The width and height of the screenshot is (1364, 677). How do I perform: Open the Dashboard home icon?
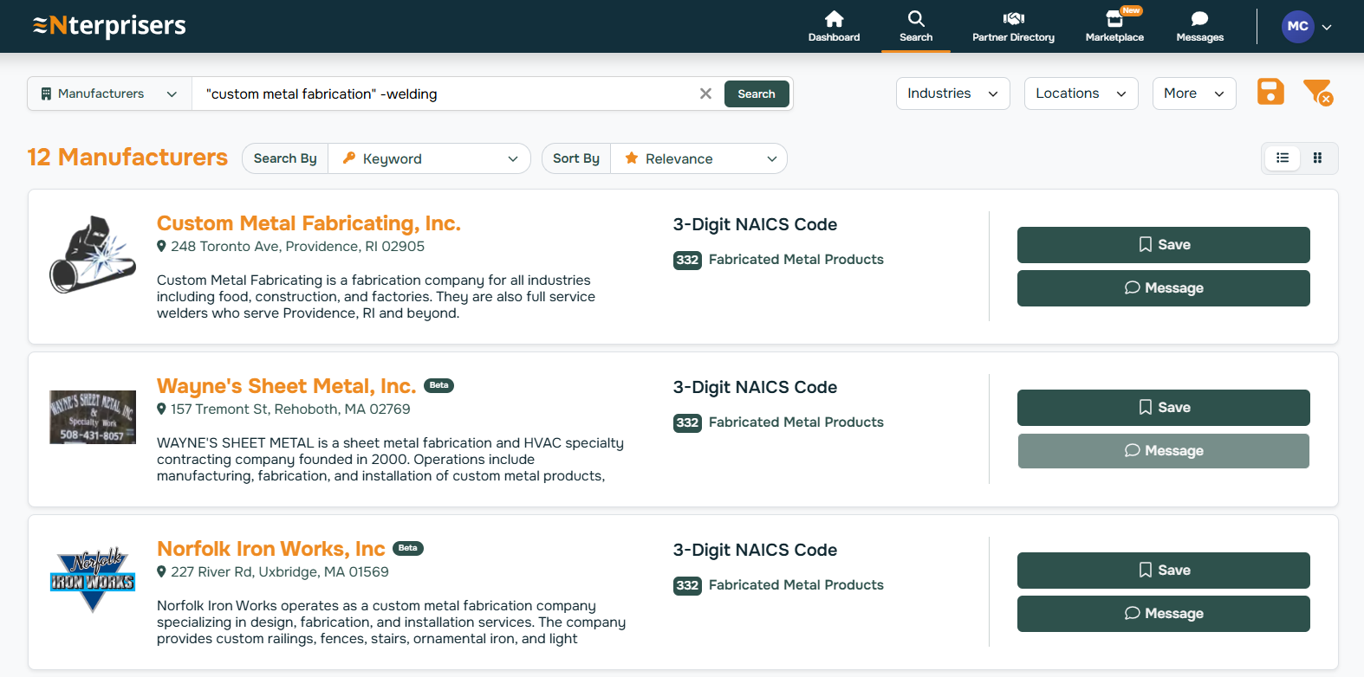point(834,20)
